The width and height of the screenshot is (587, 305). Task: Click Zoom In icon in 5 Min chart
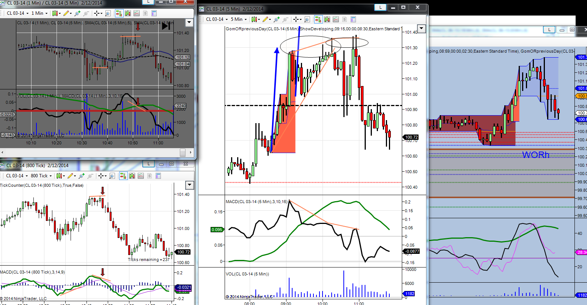pos(277,19)
